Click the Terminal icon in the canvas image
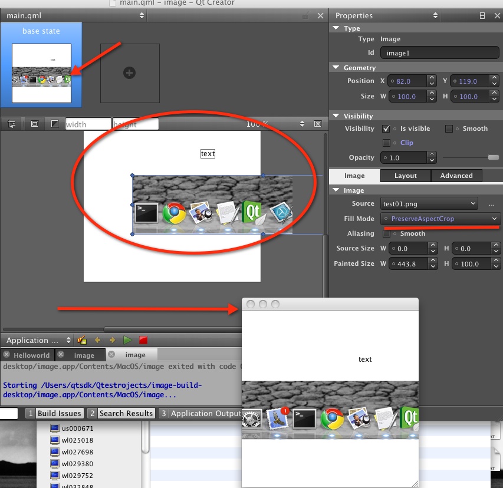 pyautogui.click(x=146, y=213)
